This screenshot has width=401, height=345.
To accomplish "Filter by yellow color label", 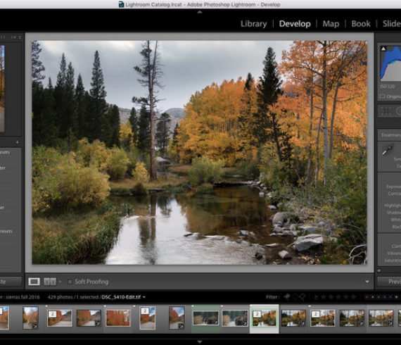I will pos(373,297).
